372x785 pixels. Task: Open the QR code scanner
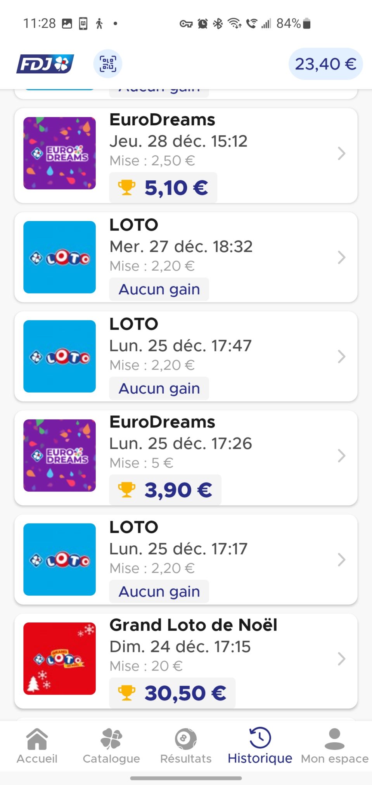[108, 64]
